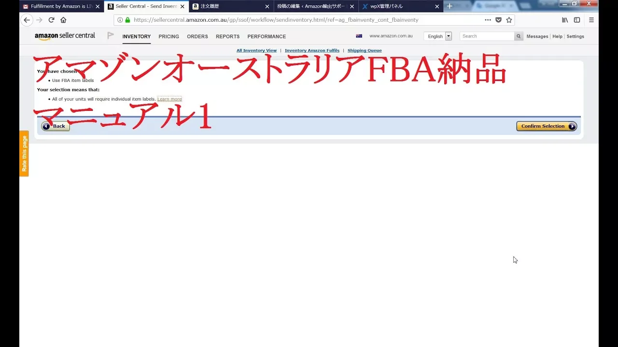
Task: Reload the current page
Action: [x=51, y=20]
